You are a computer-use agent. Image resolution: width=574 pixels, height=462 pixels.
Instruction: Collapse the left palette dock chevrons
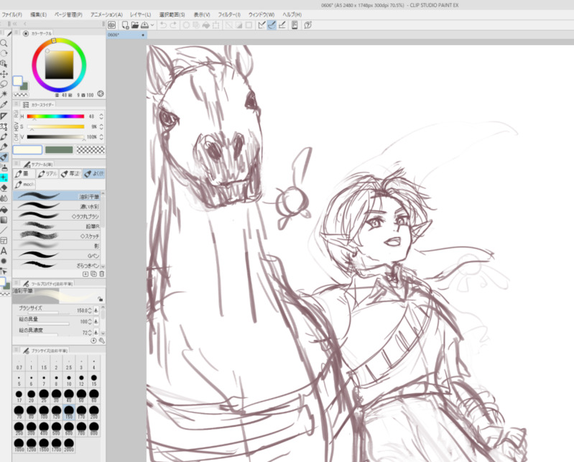[x=14, y=24]
